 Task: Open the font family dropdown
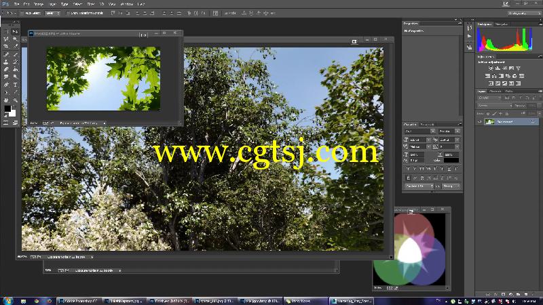[x=419, y=131]
